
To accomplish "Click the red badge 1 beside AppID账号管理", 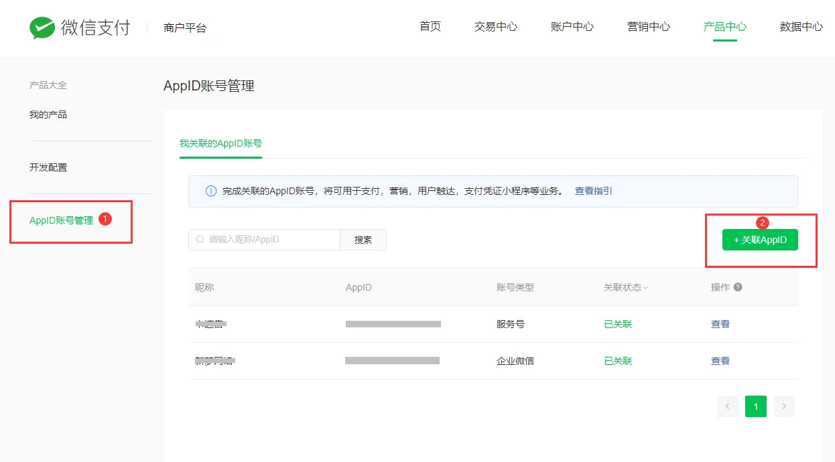I will 106,218.
